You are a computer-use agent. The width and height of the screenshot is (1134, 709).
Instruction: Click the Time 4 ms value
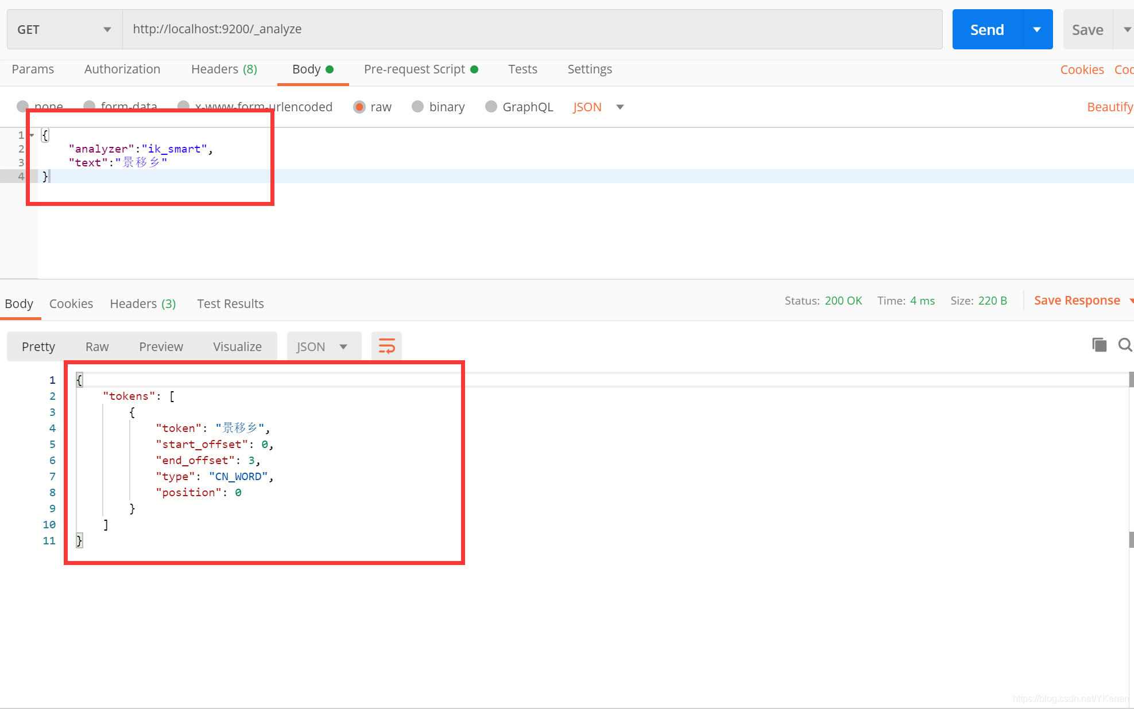pyautogui.click(x=922, y=301)
